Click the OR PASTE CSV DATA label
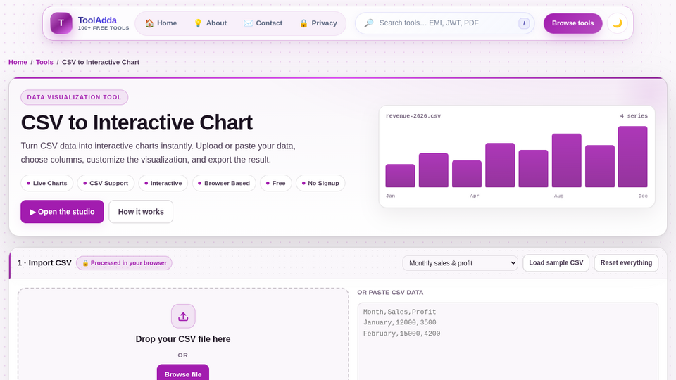Screen dimensions: 676x380 pos(390,293)
